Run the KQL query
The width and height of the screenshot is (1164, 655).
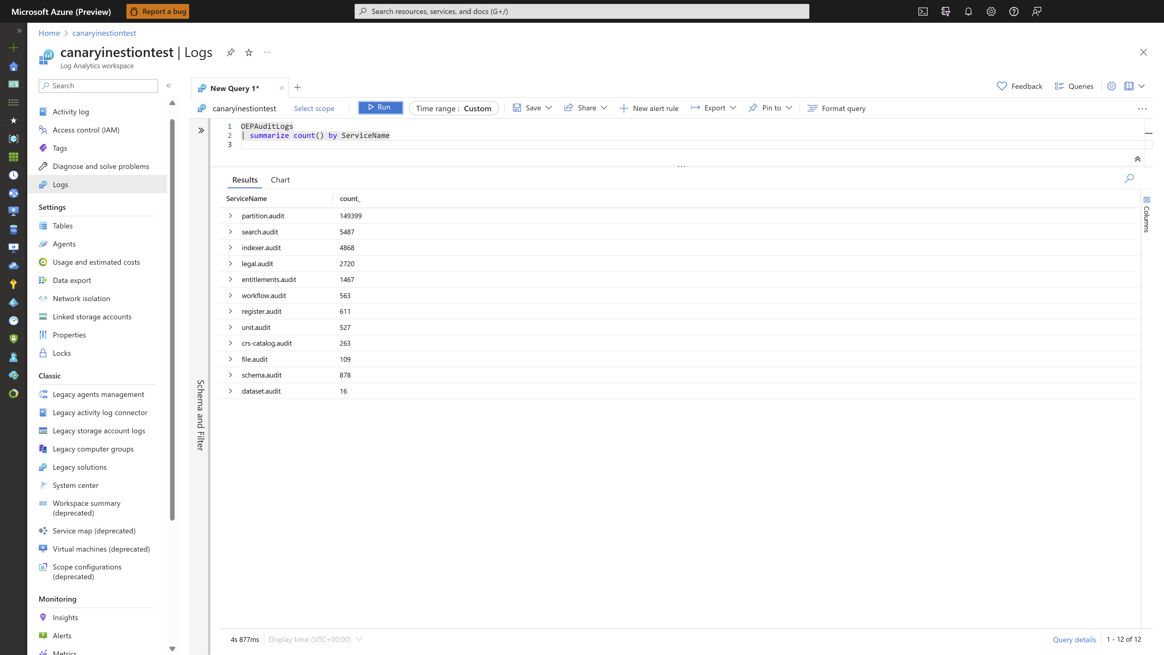point(380,108)
